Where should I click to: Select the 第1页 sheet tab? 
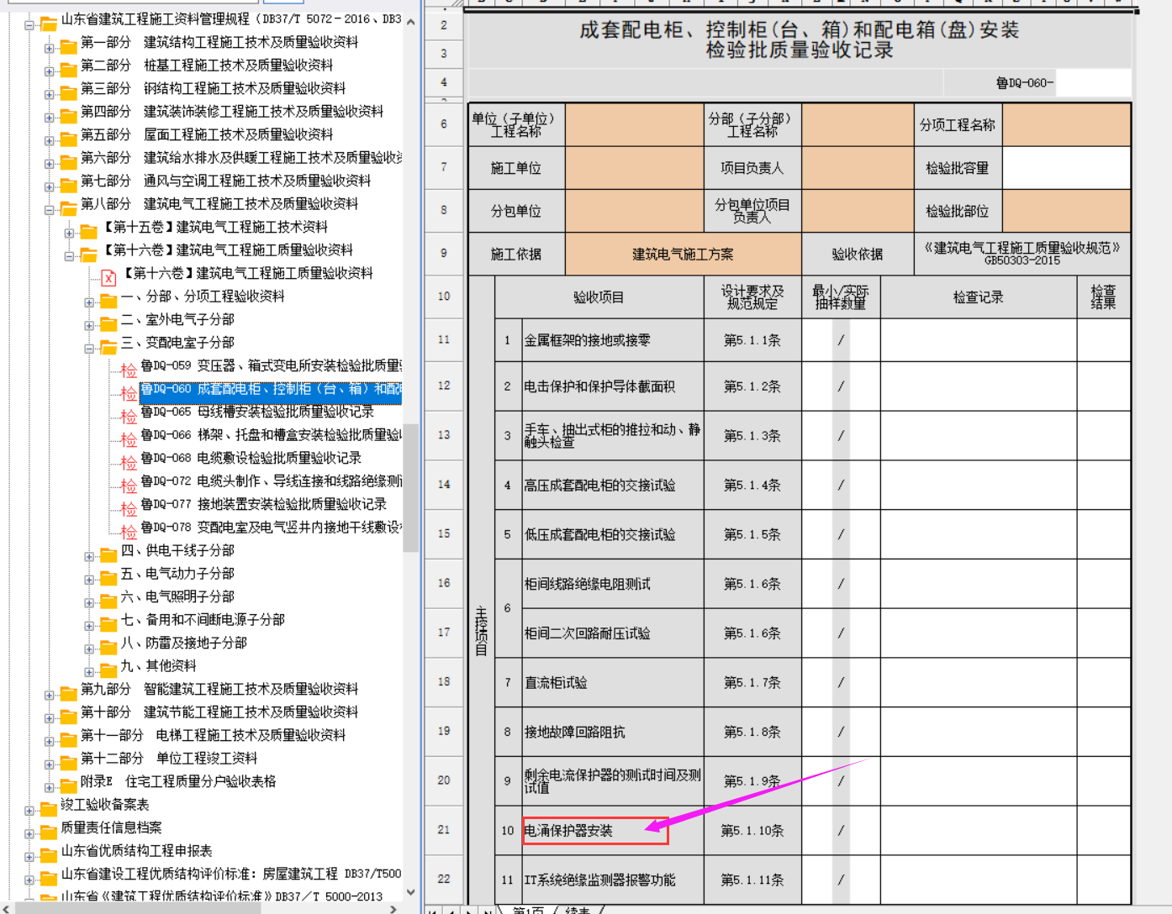pyautogui.click(x=528, y=909)
